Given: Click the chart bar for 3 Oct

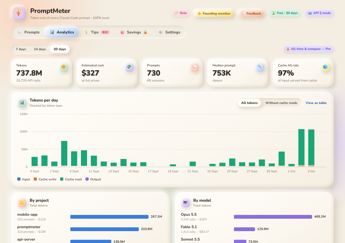Looking at the screenshot, I should click(311, 148).
